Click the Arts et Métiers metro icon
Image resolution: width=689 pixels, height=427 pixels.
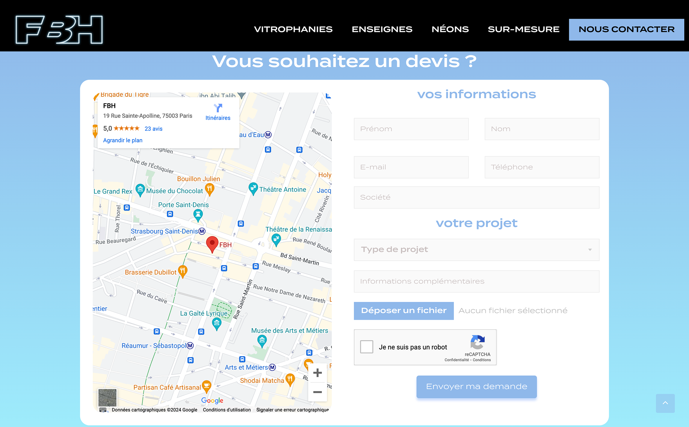point(272,367)
